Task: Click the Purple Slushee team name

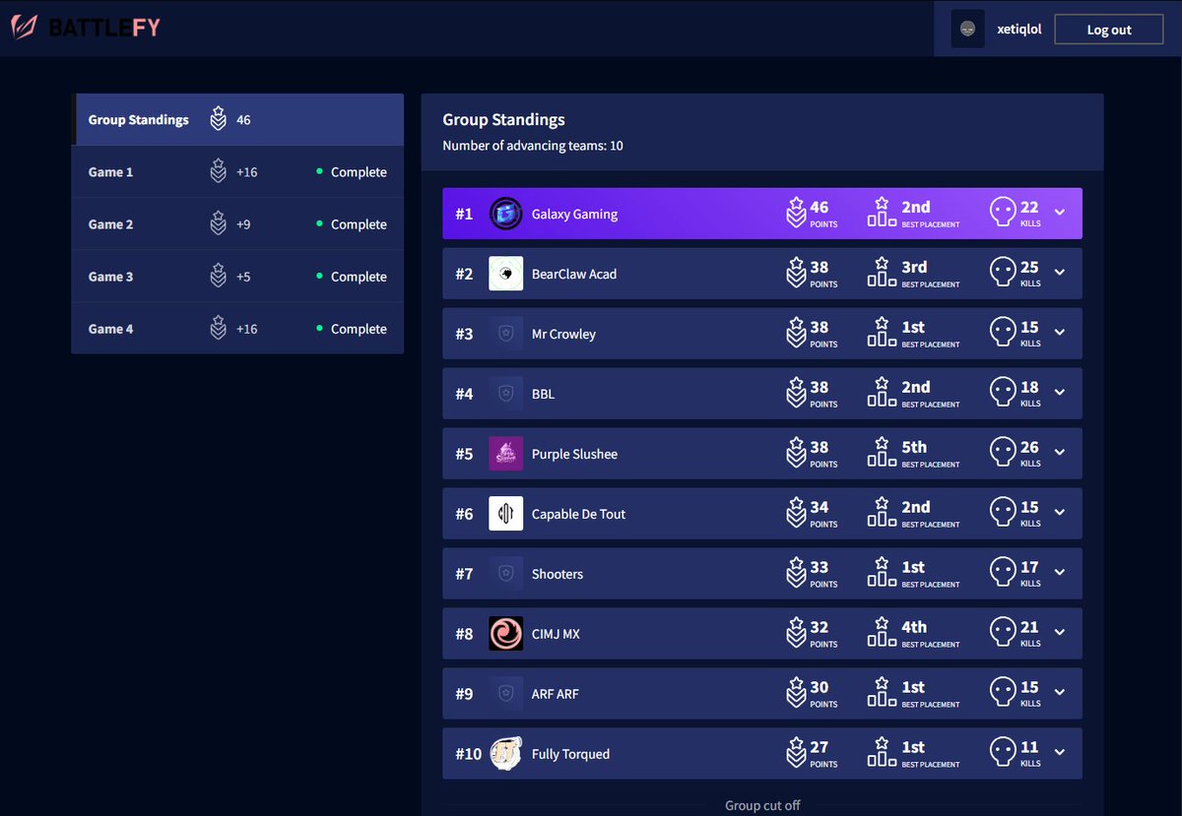Action: tap(574, 454)
